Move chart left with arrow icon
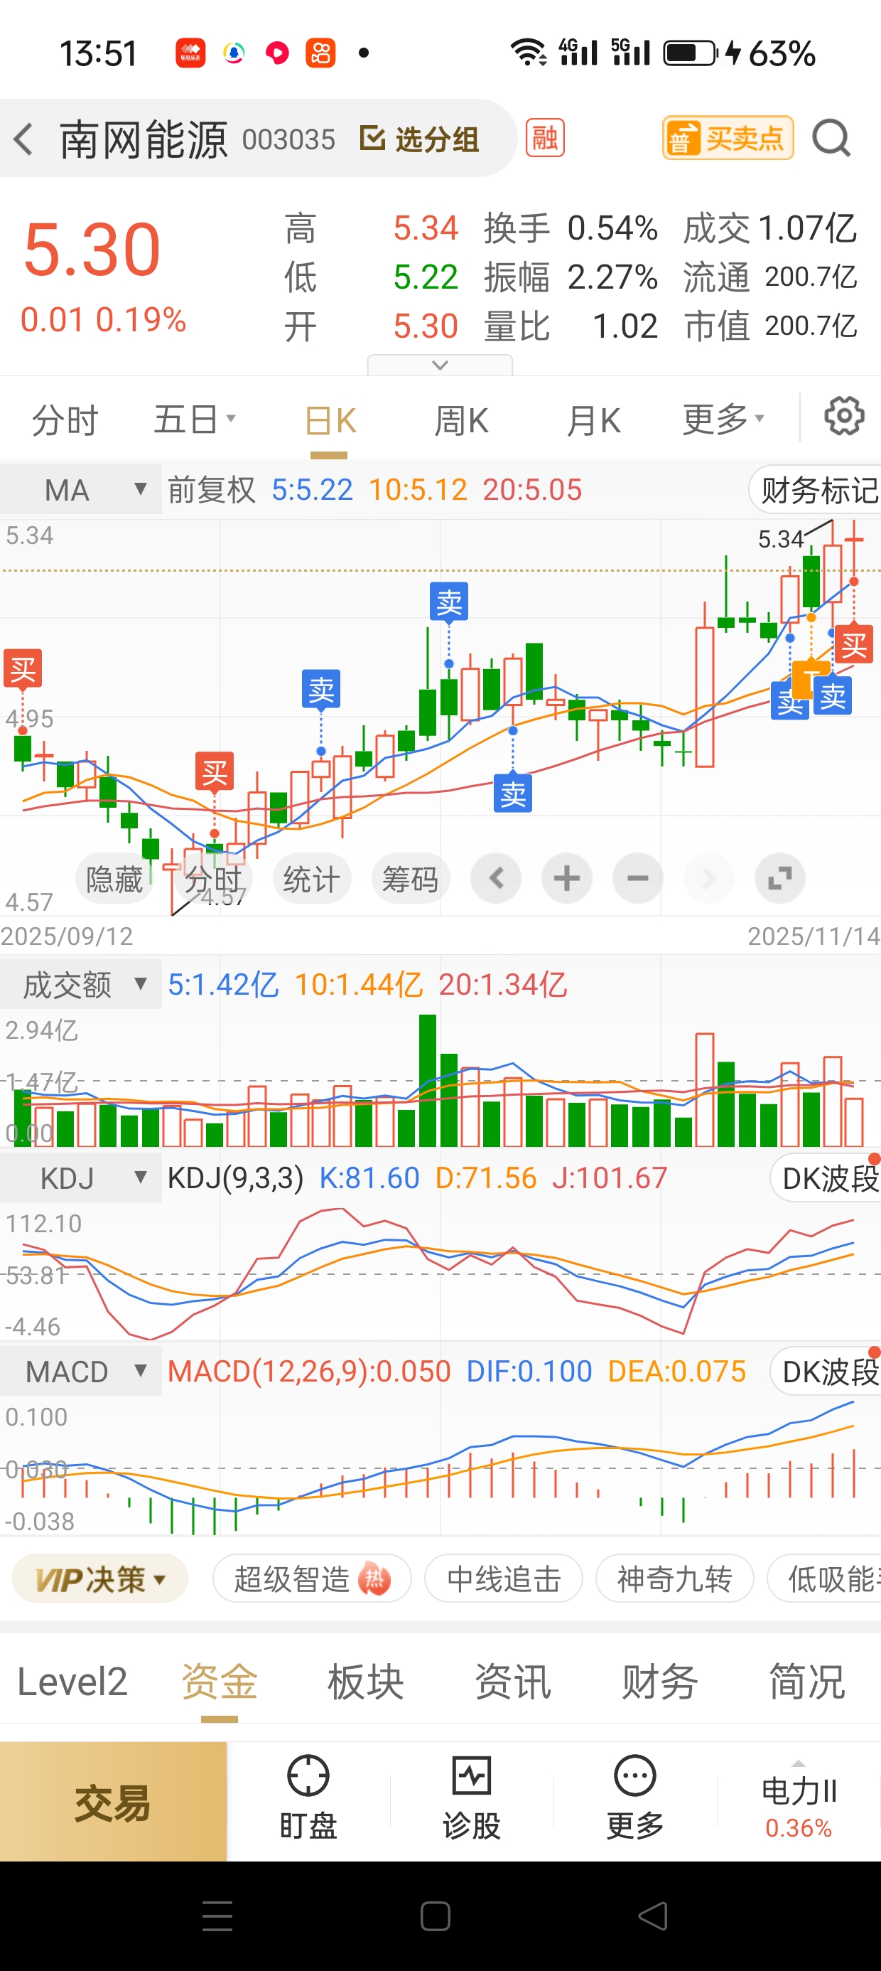The width and height of the screenshot is (881, 1971). click(496, 878)
